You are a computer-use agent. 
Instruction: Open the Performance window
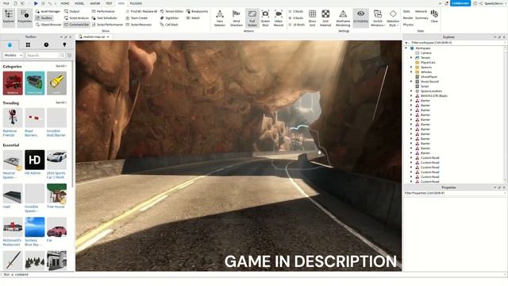pos(103,11)
